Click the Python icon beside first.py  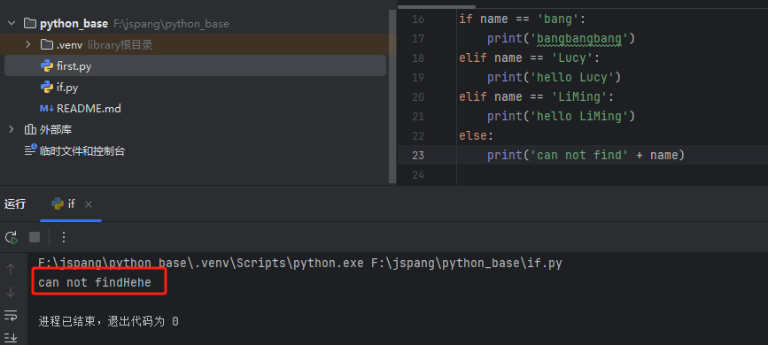click(x=47, y=66)
